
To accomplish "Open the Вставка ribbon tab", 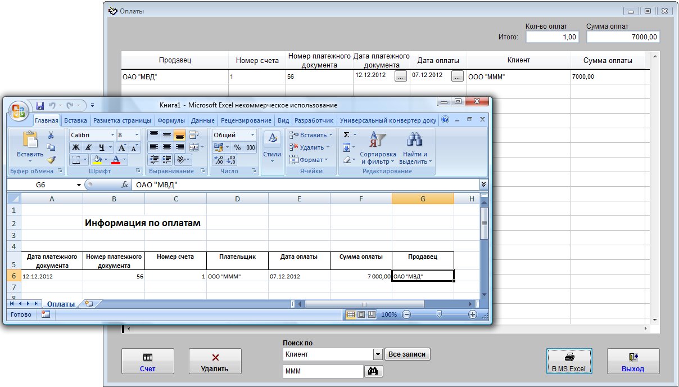I will click(75, 120).
